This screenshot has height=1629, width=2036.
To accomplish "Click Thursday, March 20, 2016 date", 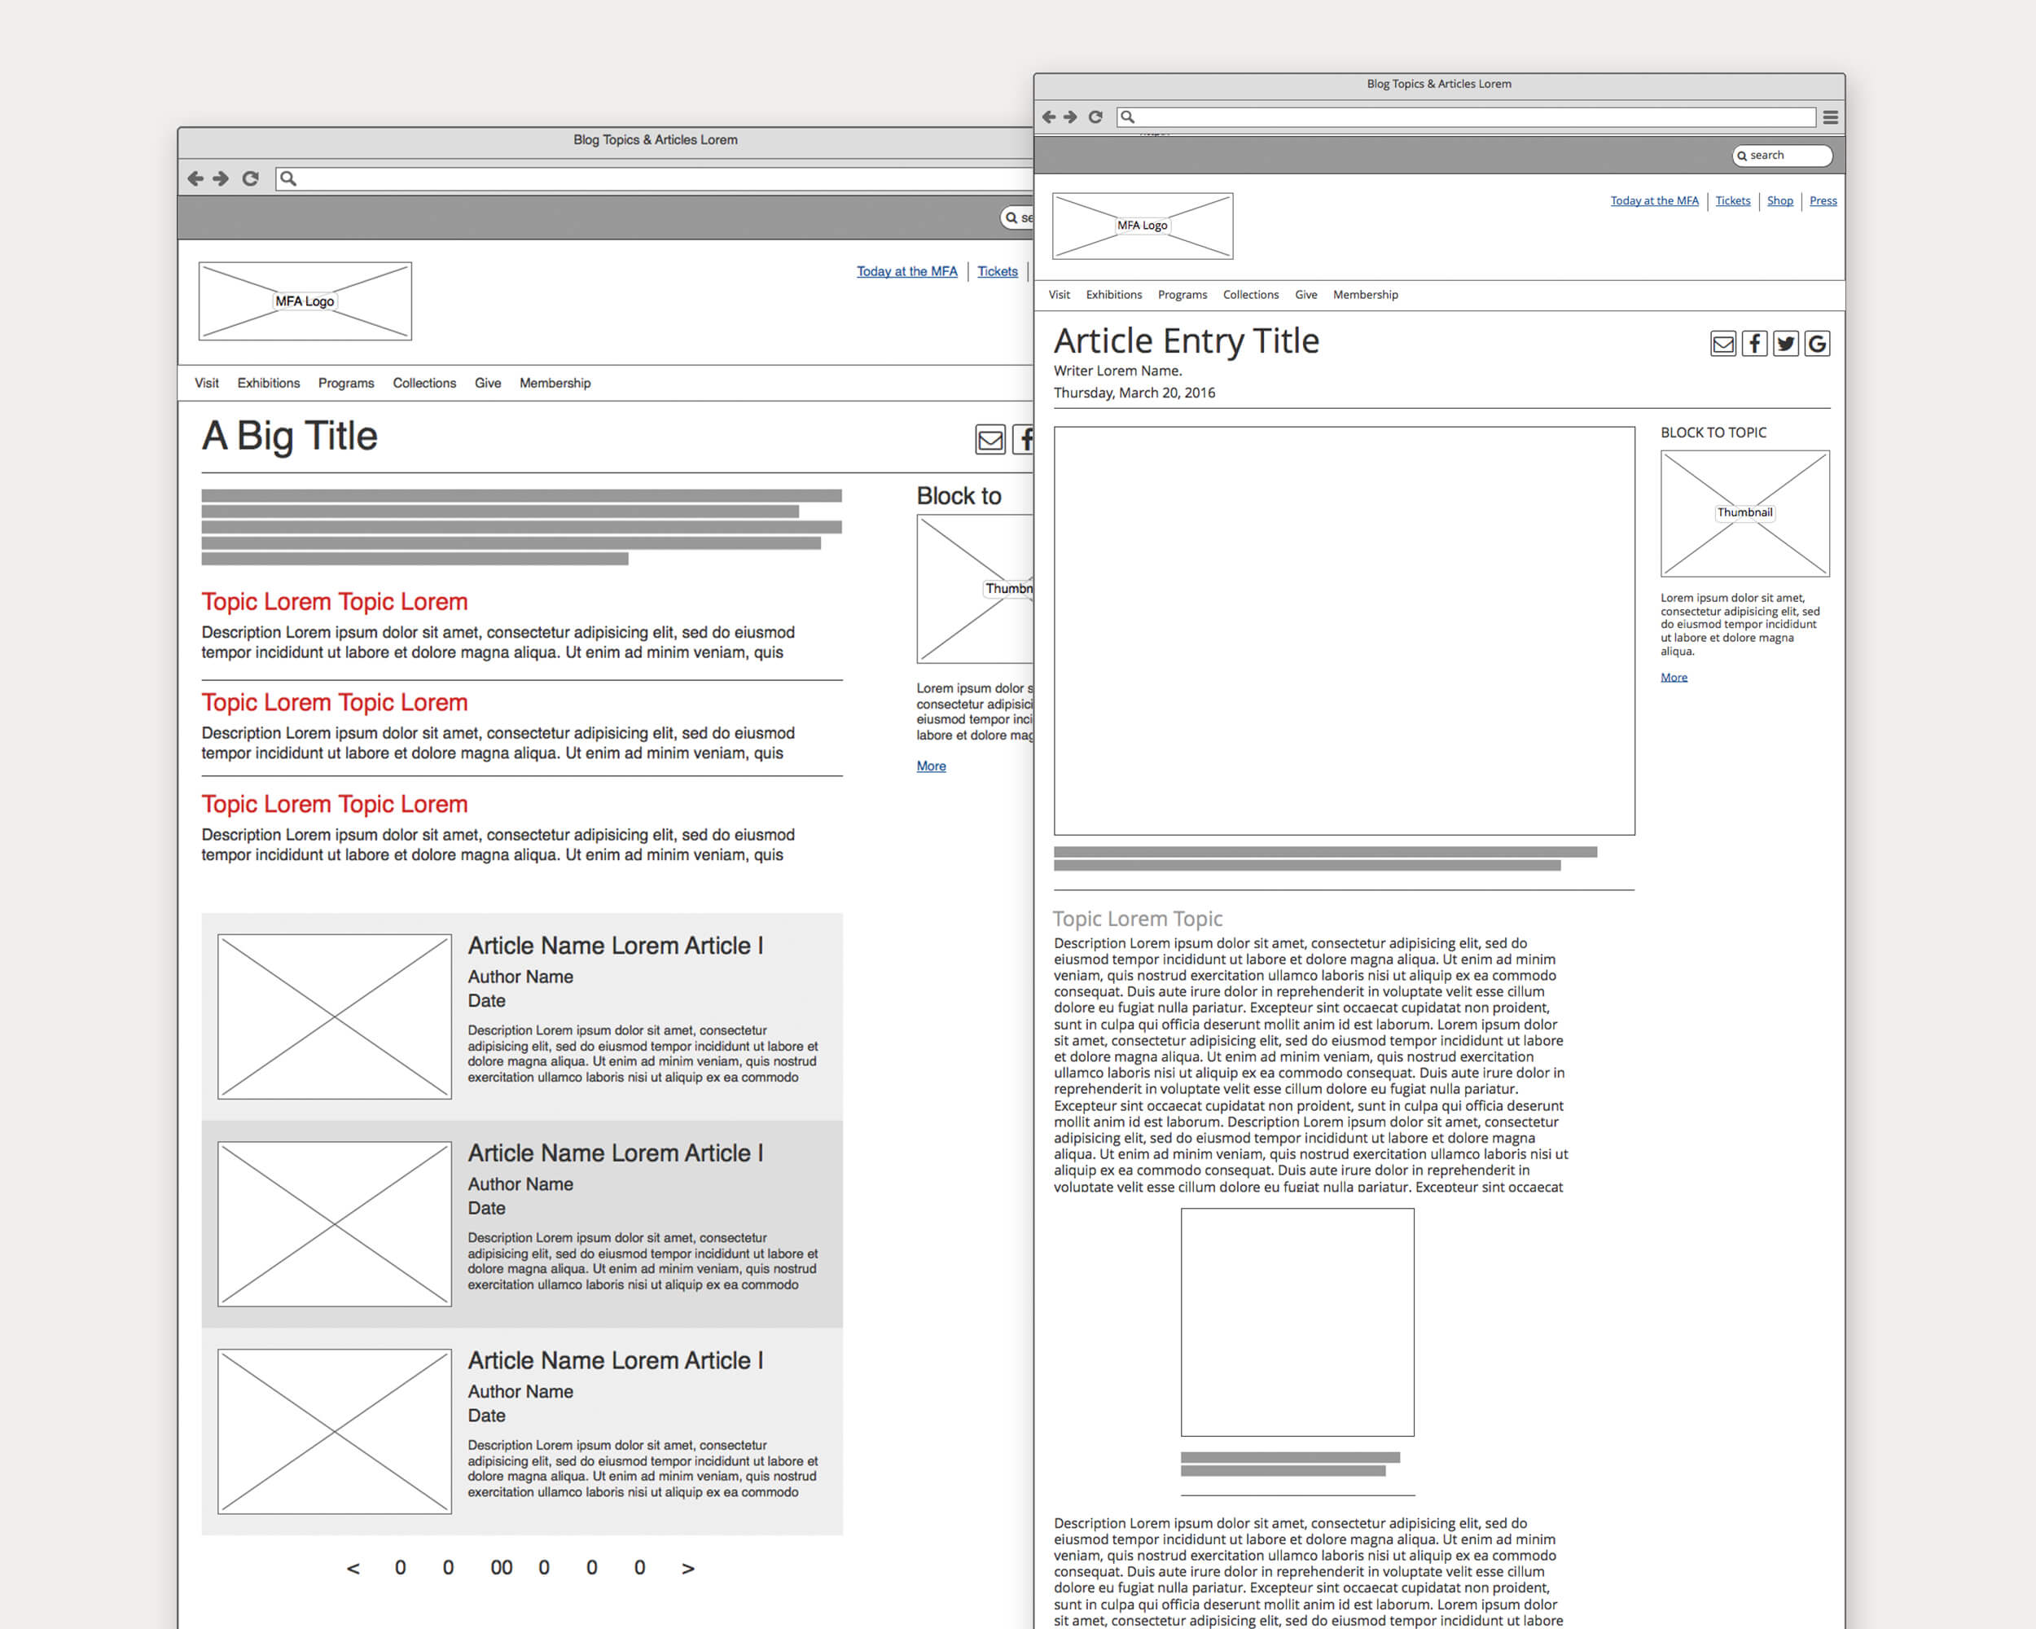I will click(x=1134, y=393).
